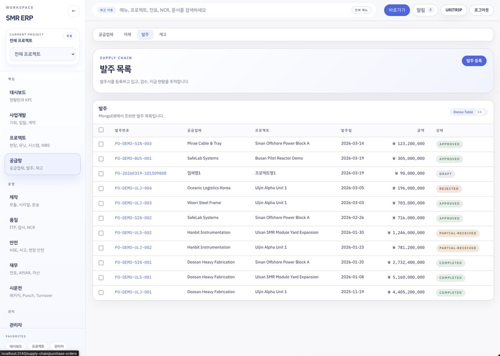Click the 관리자 favorite chip
The image size is (500, 356).
point(59,346)
